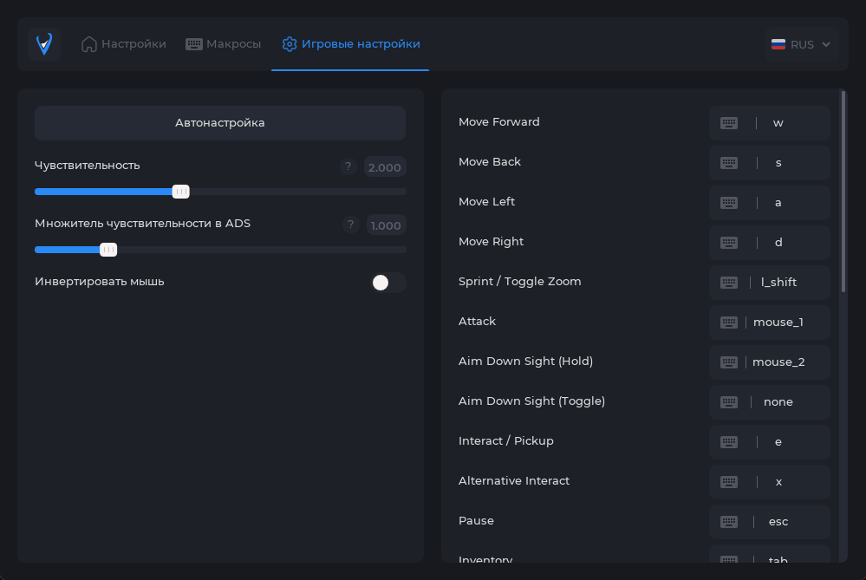This screenshot has width=866, height=580.
Task: Click the 'd' key binding value
Action: [778, 242]
